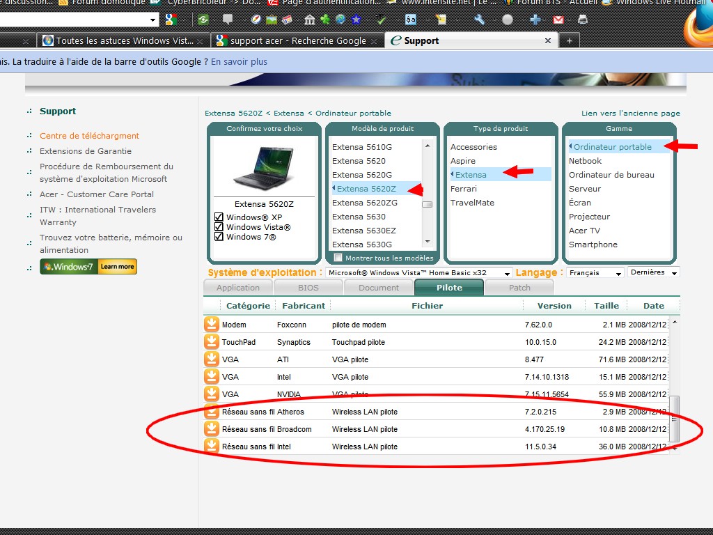Download the Intel VGA pilote
713x535 pixels.
tap(211, 377)
